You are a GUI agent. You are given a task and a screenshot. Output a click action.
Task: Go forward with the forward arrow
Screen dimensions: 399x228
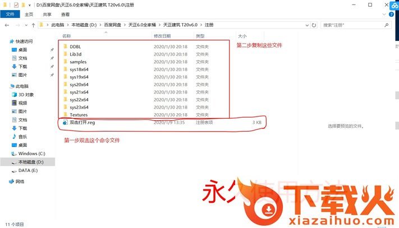tap(17, 25)
